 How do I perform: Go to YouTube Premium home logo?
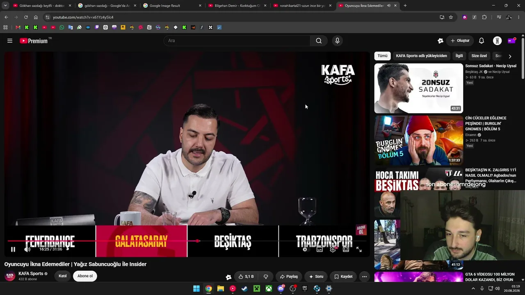tap(34, 41)
